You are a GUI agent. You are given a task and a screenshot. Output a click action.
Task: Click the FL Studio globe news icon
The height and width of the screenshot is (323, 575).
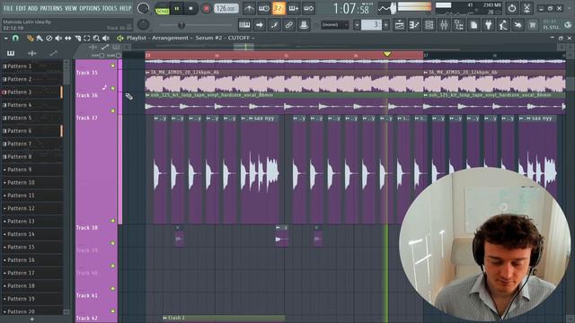568,25
